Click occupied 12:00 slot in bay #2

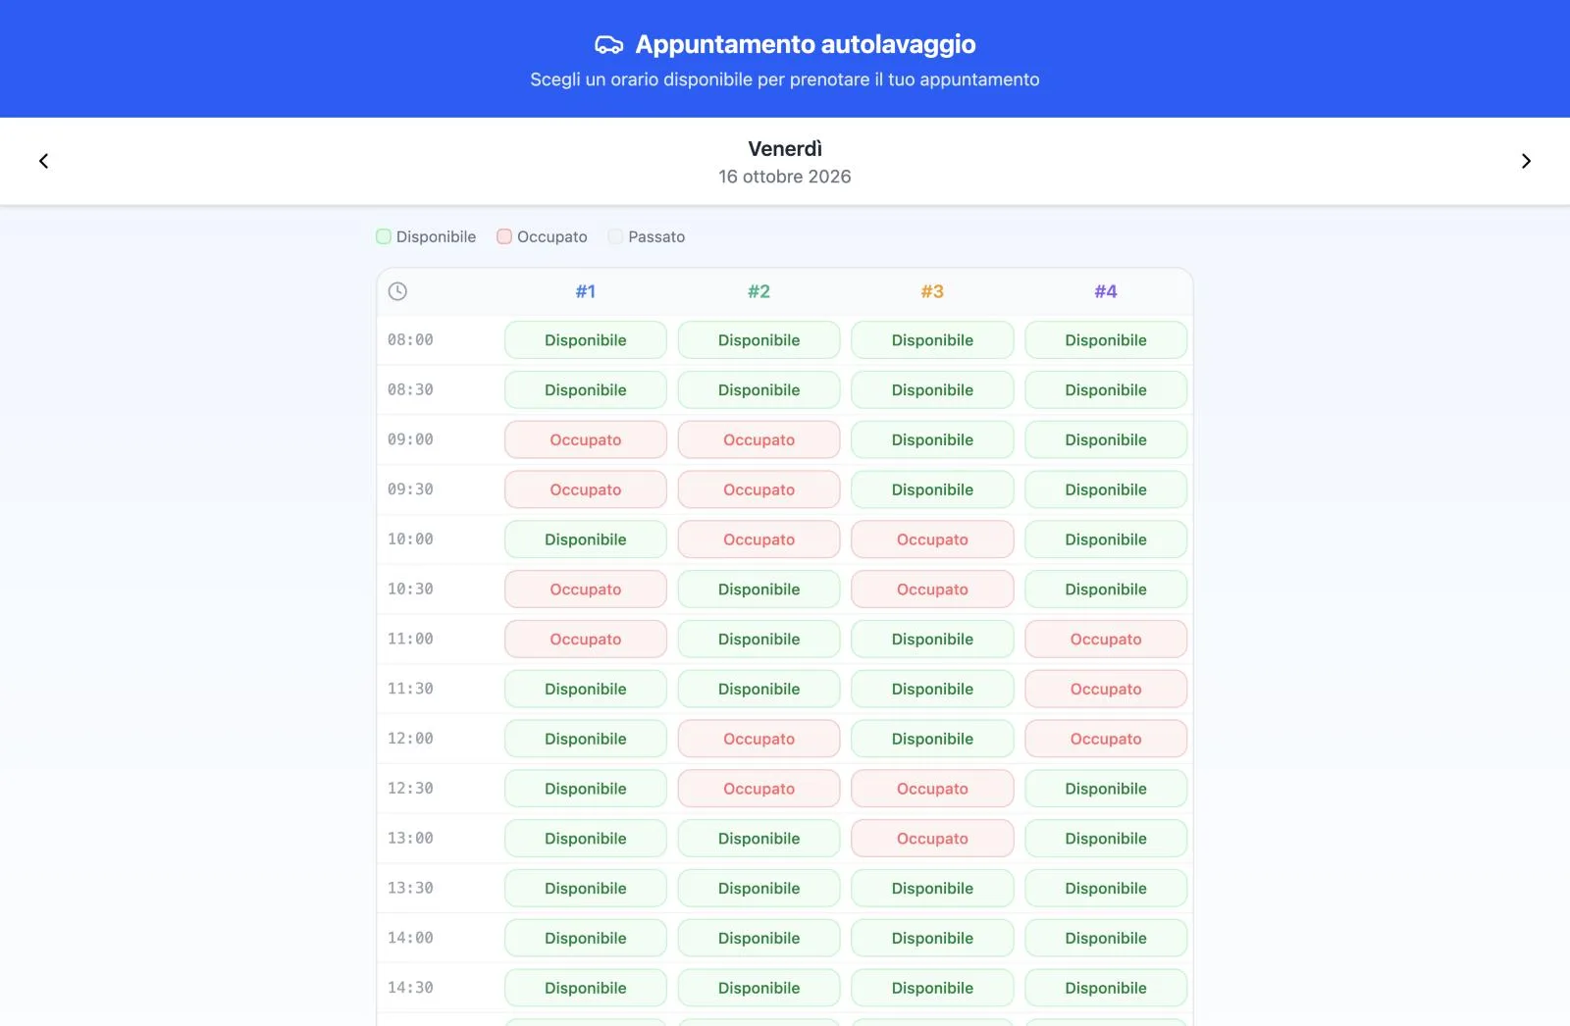click(x=759, y=739)
